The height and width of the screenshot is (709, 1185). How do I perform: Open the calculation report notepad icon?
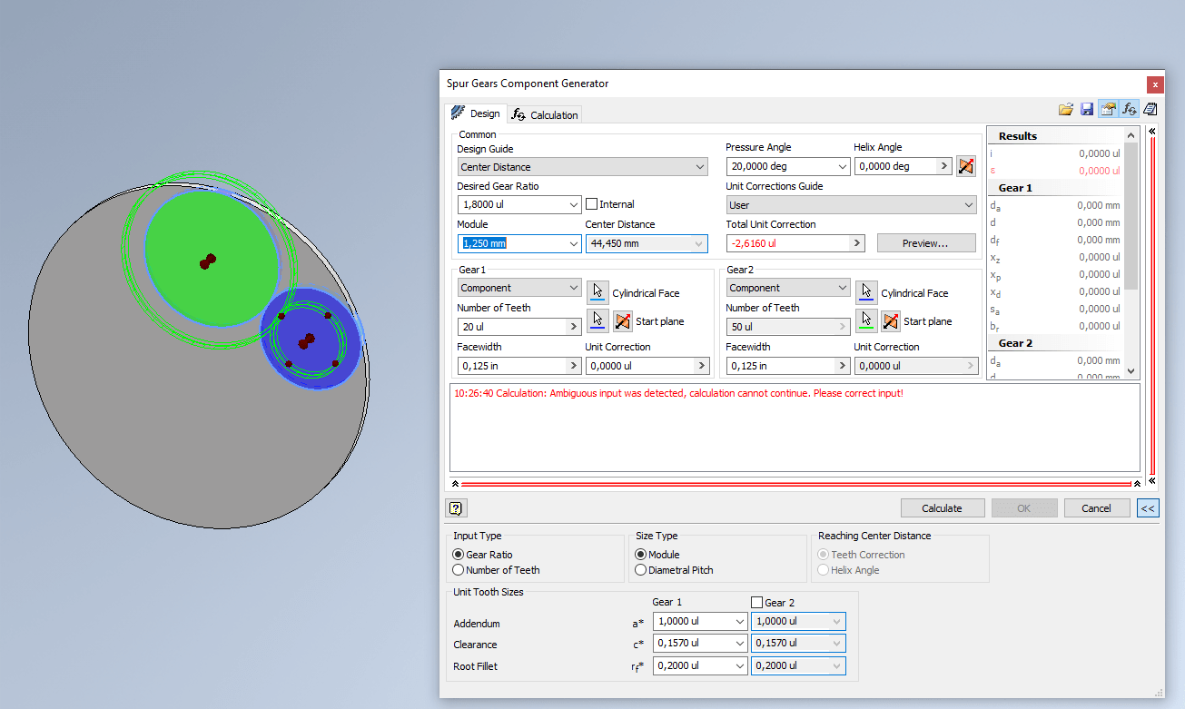tap(1150, 108)
